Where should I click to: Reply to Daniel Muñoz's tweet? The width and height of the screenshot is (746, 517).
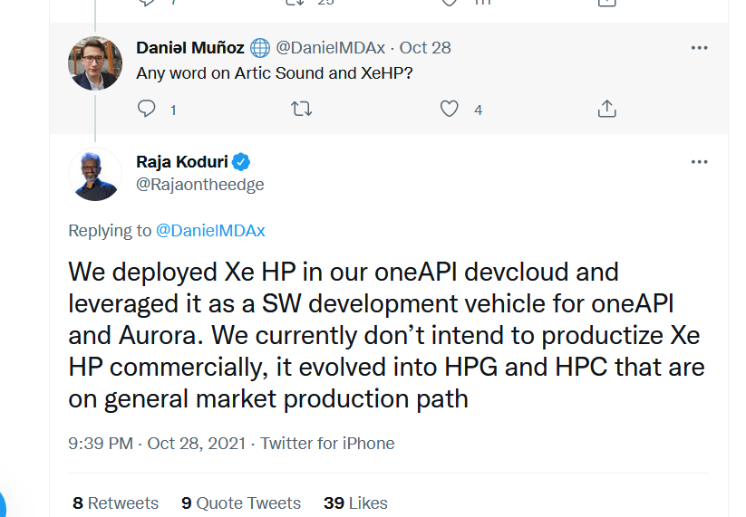coord(147,110)
